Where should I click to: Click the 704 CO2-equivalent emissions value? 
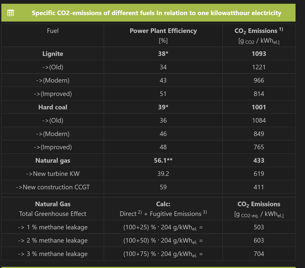(x=259, y=254)
